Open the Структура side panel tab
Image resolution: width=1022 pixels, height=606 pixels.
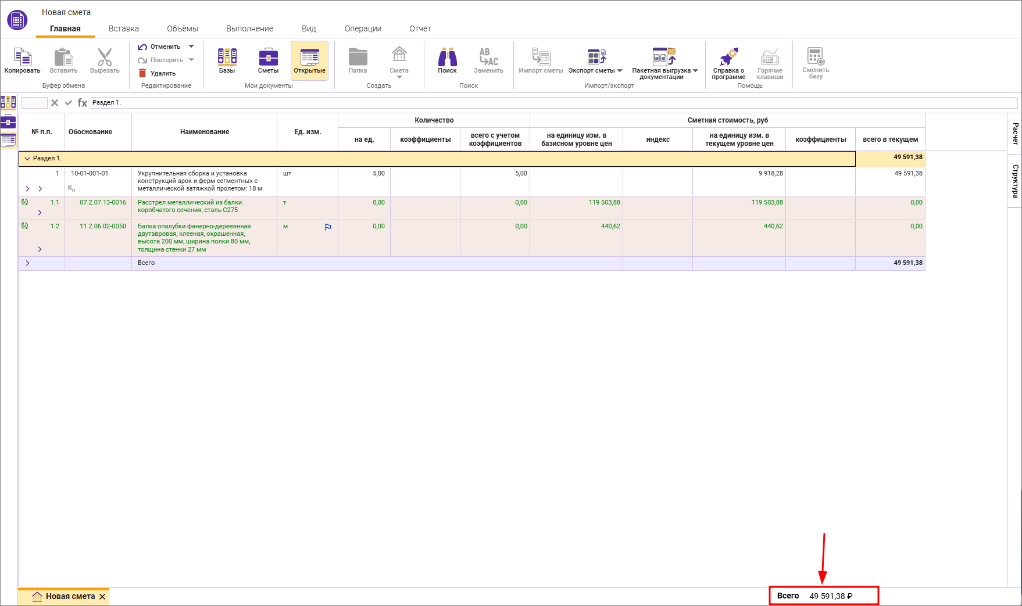pyautogui.click(x=1015, y=181)
